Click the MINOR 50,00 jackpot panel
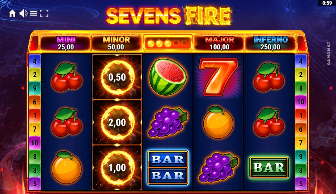Screen dimensions: 336x194 [x=116, y=43]
